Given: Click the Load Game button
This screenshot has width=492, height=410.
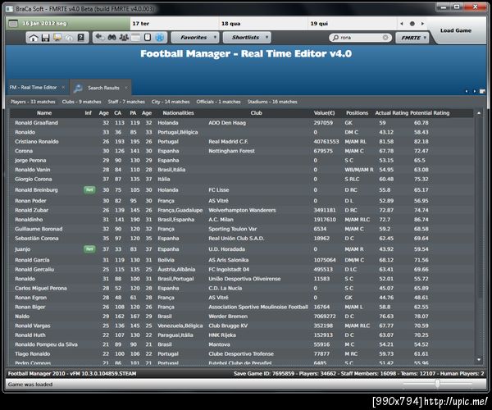Looking at the screenshot, I should [x=456, y=30].
